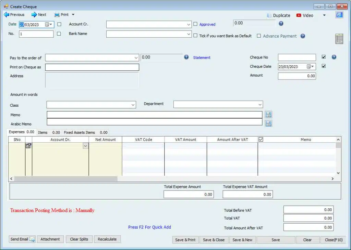Expand the Department dropdown

tap(260, 104)
